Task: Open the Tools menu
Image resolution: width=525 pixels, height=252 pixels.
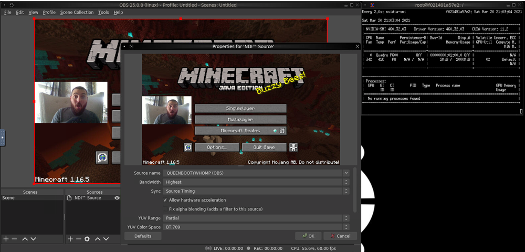Action: pyautogui.click(x=103, y=12)
